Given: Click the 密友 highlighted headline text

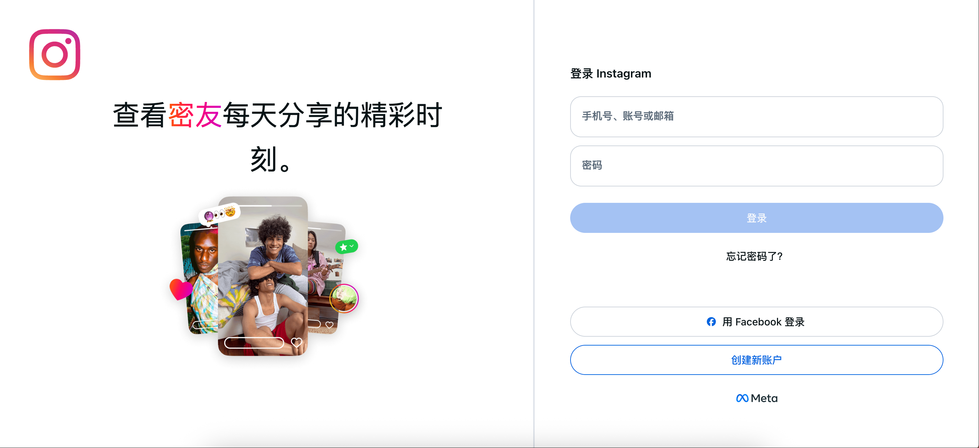Looking at the screenshot, I should [x=195, y=115].
